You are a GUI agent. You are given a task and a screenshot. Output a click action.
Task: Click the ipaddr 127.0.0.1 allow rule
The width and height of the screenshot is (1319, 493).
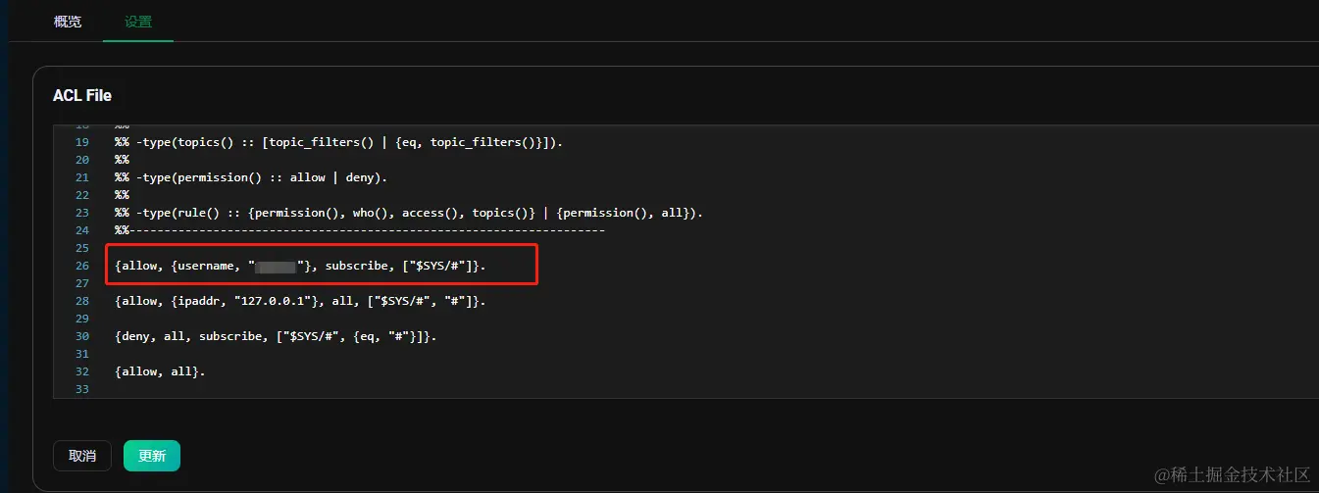[300, 301]
